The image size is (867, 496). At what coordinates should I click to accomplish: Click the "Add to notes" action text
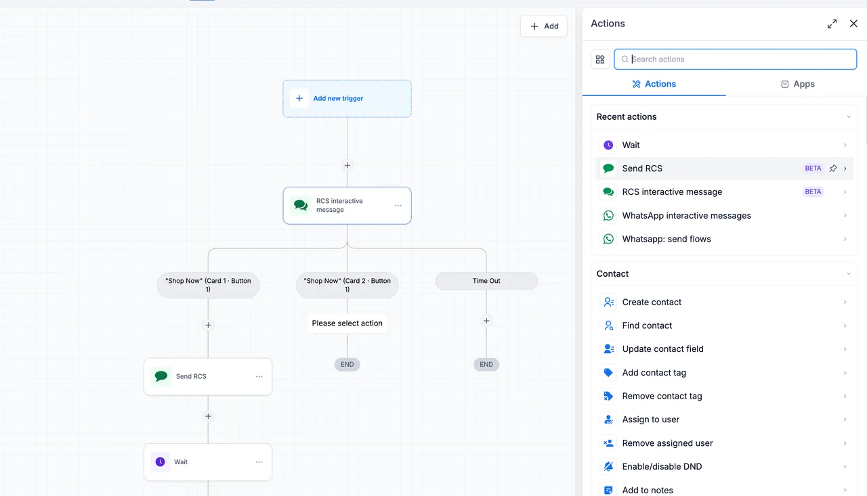click(648, 490)
